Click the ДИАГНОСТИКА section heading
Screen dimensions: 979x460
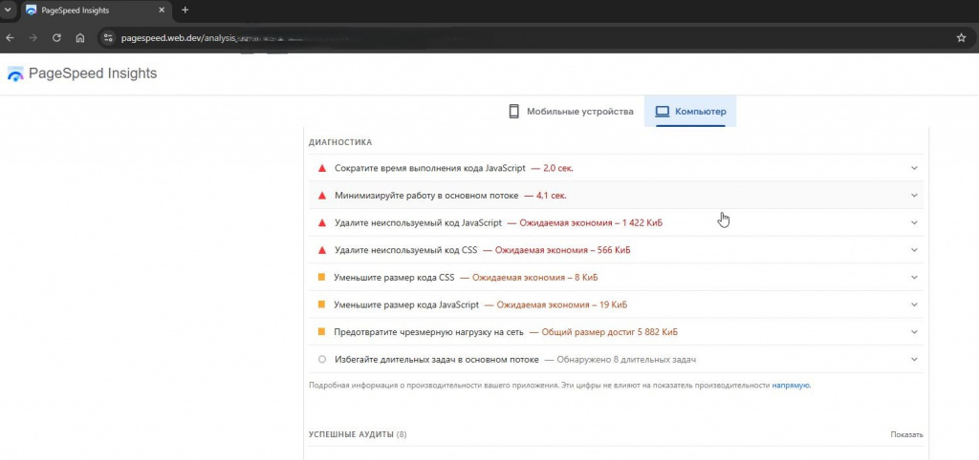click(x=340, y=142)
